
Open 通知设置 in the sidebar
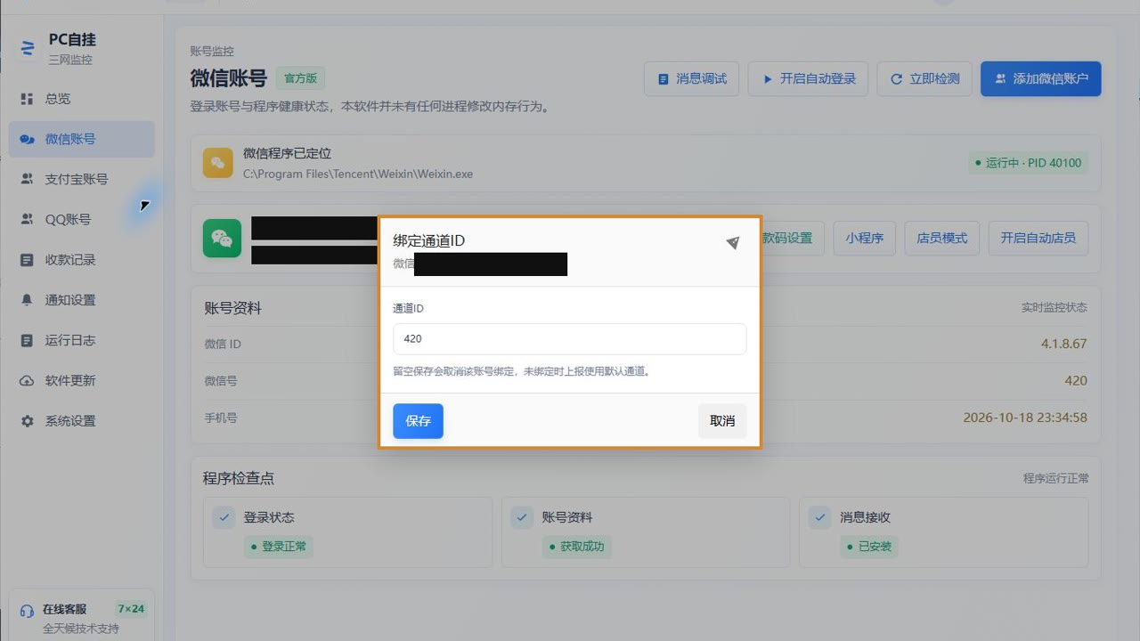tap(82, 300)
